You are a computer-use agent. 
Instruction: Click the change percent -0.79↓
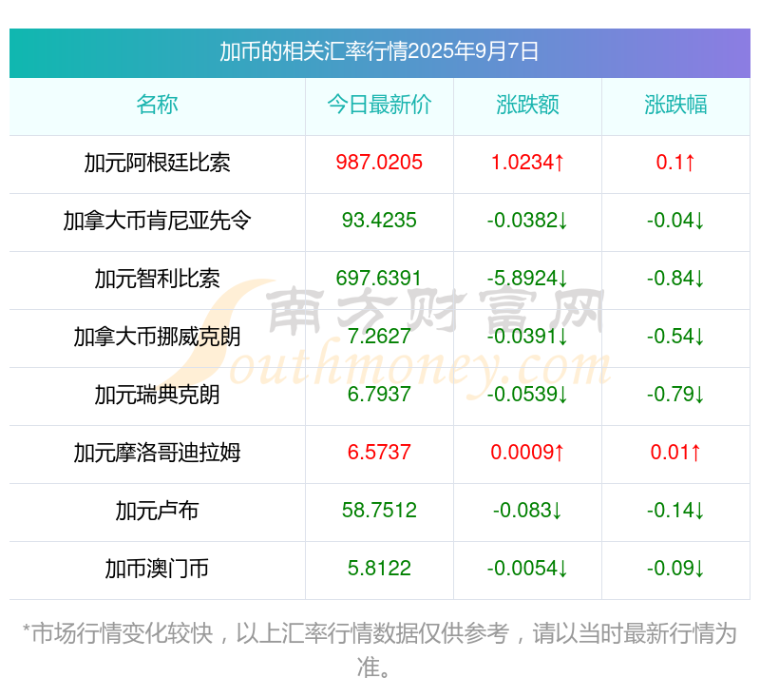click(675, 395)
